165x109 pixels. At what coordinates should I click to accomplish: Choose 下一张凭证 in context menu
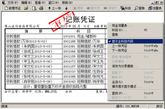tap(135, 51)
